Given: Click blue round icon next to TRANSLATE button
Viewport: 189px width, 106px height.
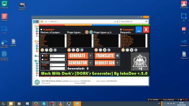Looking at the screenshot, I should click(x=118, y=56).
